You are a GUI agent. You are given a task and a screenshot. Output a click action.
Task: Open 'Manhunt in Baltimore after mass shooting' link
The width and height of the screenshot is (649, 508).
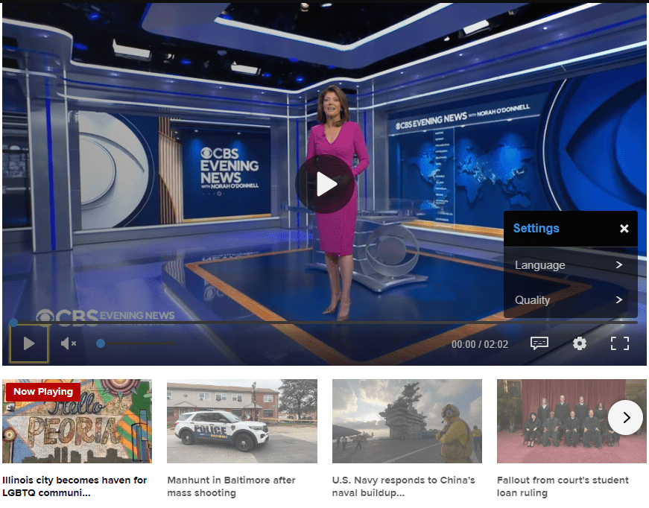point(232,486)
